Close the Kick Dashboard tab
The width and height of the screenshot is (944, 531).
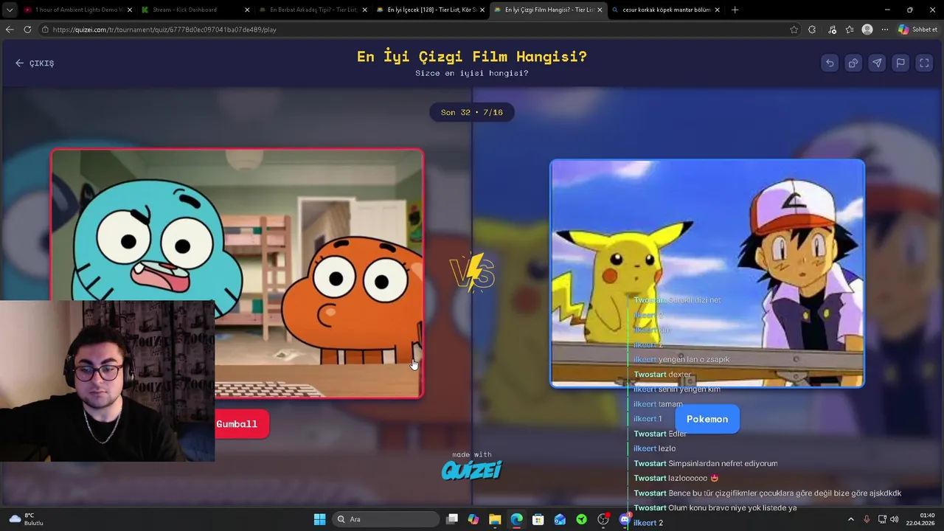coord(247,10)
